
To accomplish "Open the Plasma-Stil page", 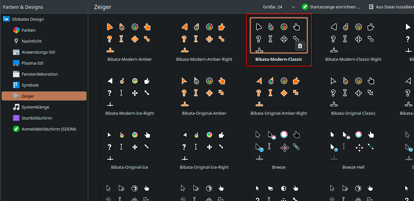I will coord(44,63).
